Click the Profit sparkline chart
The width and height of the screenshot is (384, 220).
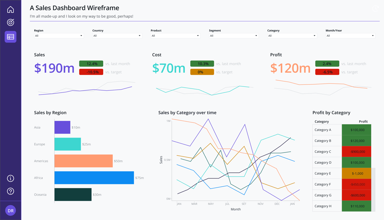coord(323,87)
